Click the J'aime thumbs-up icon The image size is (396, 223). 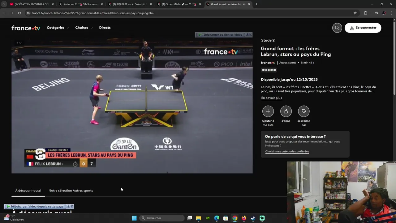click(x=286, y=111)
